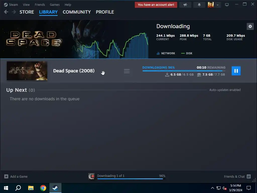This screenshot has width=257, height=193.
Task: Click the queue reorder handle for Dead Space
Action: pyautogui.click(x=127, y=71)
